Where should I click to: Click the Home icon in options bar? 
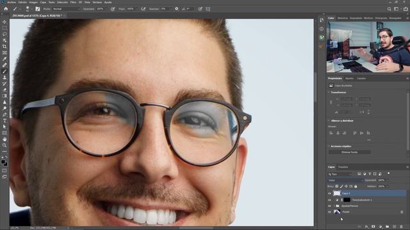coord(6,9)
